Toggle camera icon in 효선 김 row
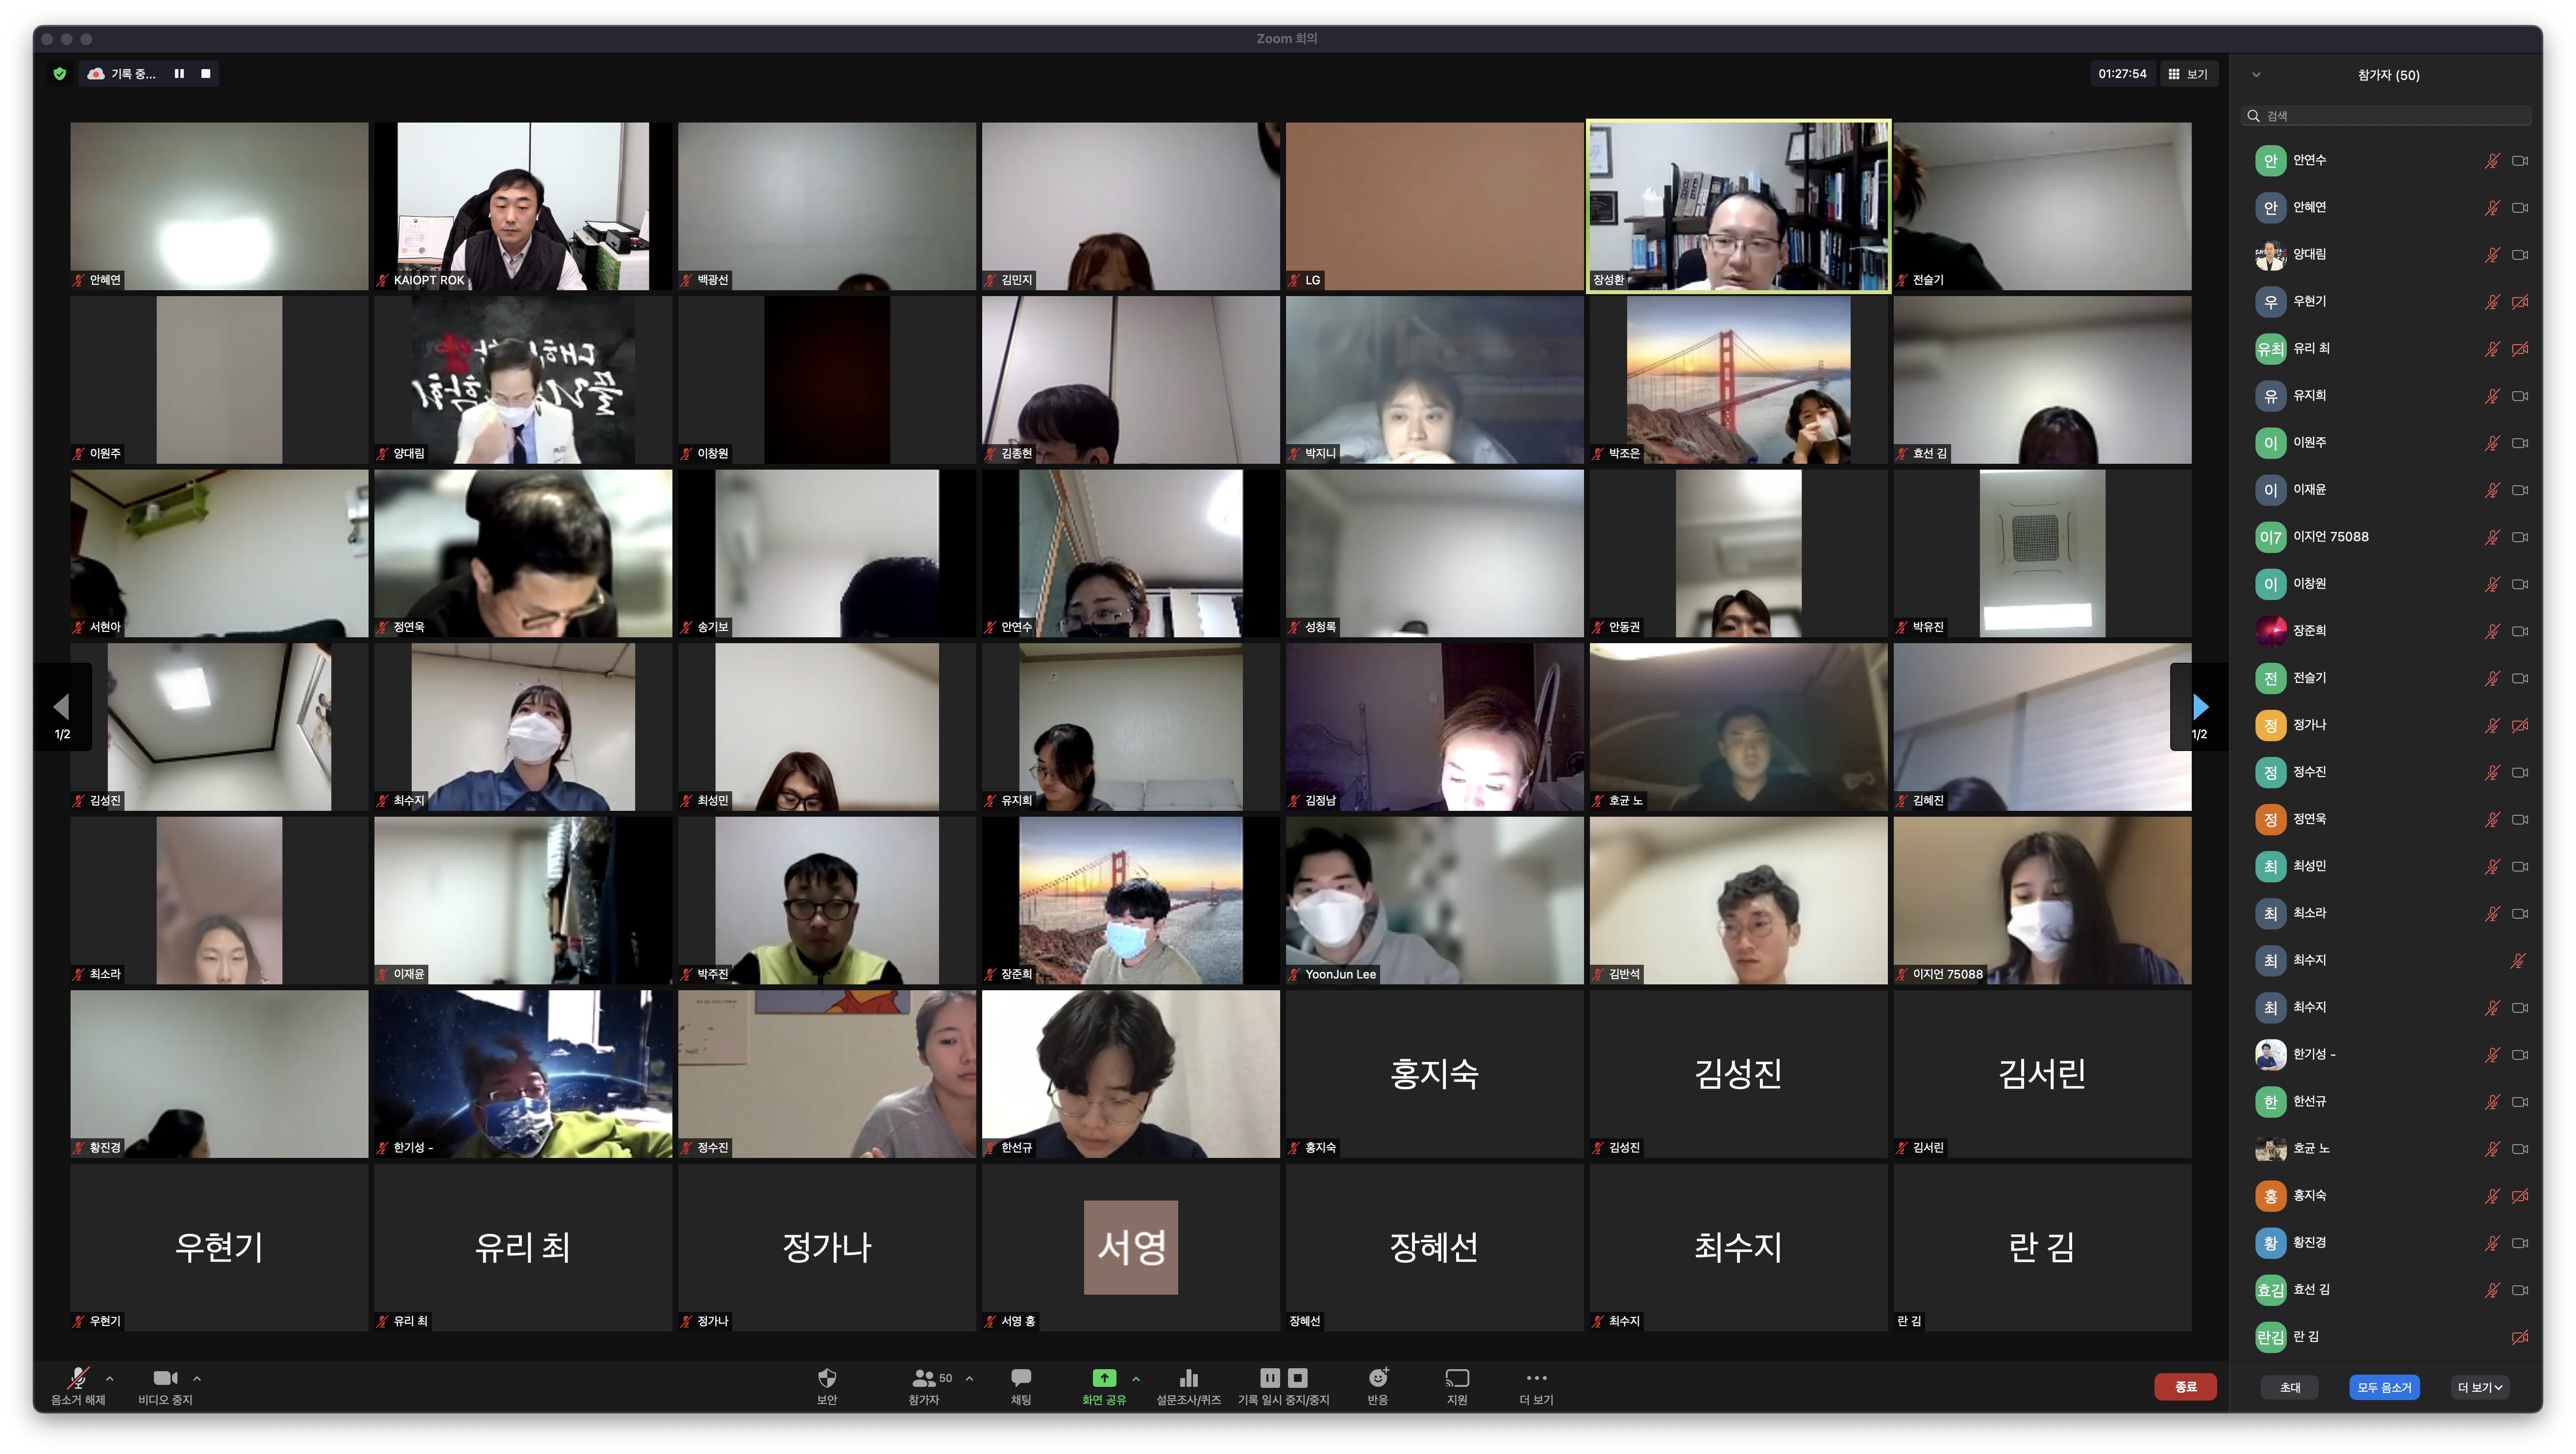Viewport: 2576px width, 1454px height. tap(2520, 1290)
